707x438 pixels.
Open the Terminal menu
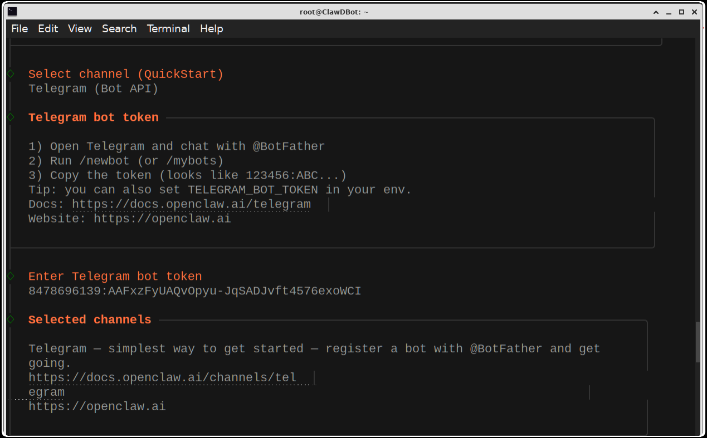coord(168,29)
